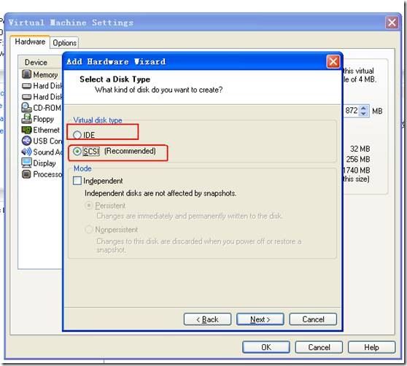Select the Floppy drive icon
407x366 pixels.
pyautogui.click(x=26, y=119)
